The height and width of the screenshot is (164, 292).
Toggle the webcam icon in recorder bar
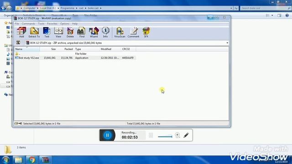177,135
